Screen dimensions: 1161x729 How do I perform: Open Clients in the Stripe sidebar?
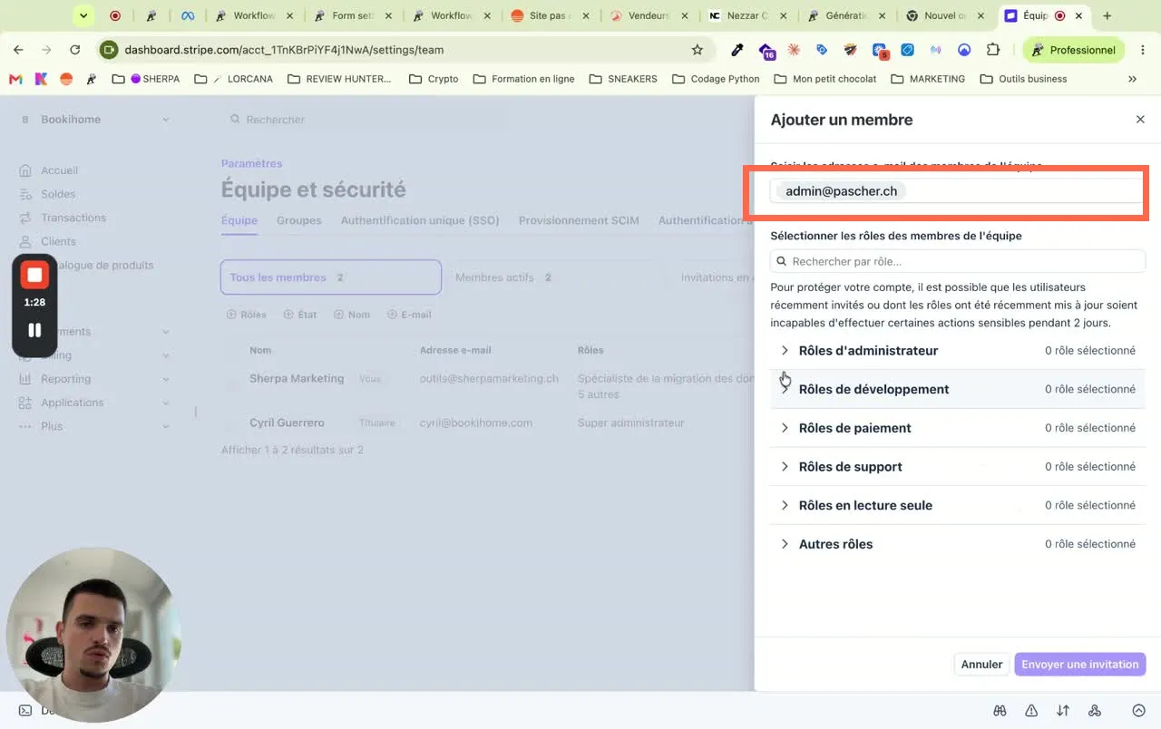[x=58, y=241]
